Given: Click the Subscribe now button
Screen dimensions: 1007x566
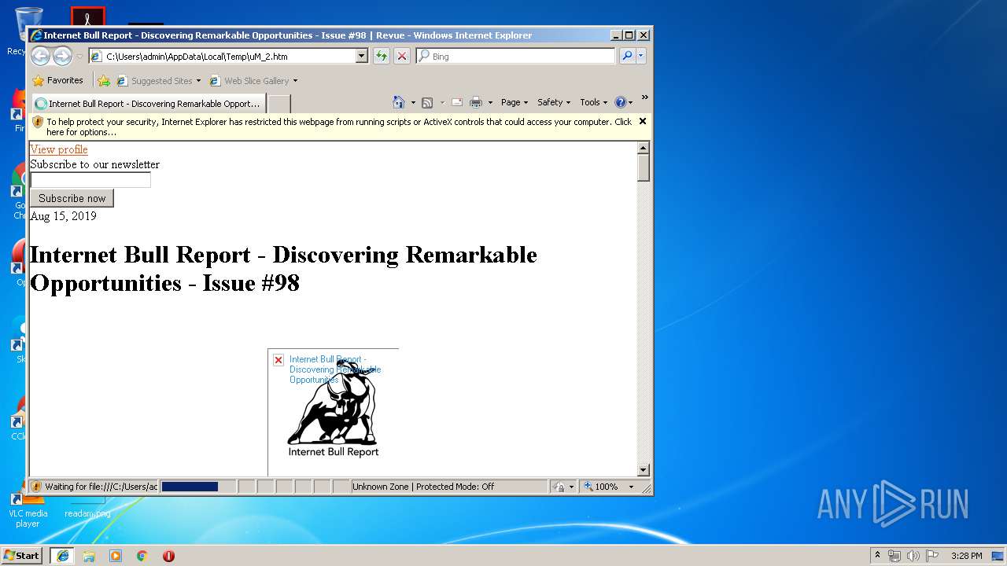Looking at the screenshot, I should pos(72,198).
